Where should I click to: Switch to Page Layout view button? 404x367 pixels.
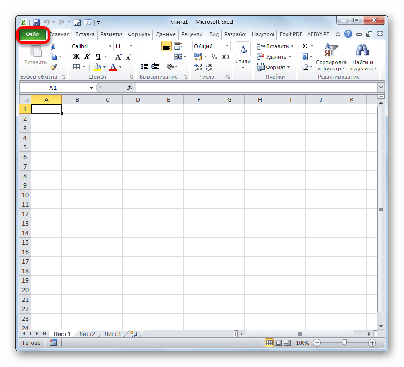click(x=278, y=343)
